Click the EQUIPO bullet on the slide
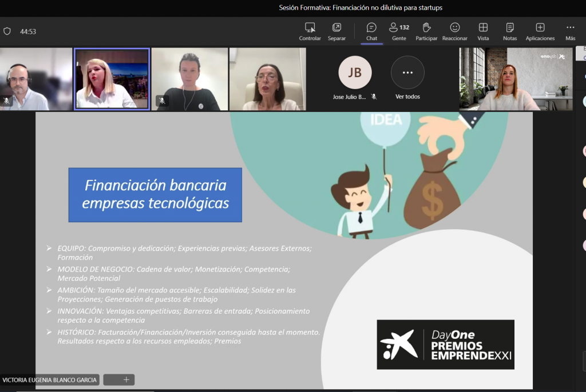Image resolution: width=586 pixels, height=392 pixels. (x=184, y=253)
